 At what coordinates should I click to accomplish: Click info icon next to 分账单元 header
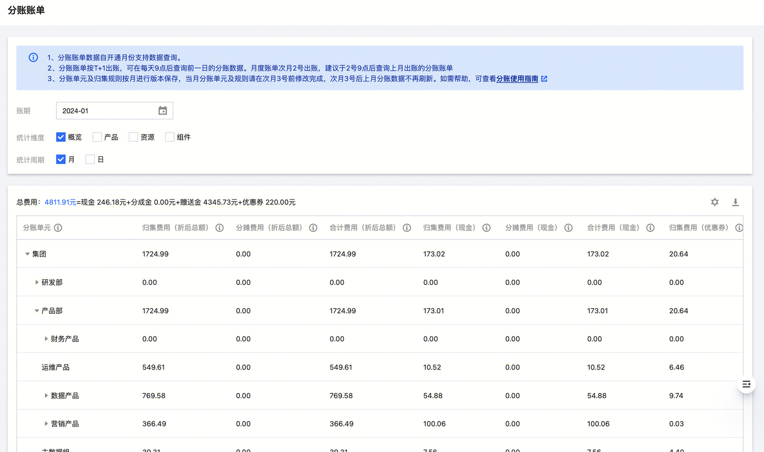coord(58,228)
